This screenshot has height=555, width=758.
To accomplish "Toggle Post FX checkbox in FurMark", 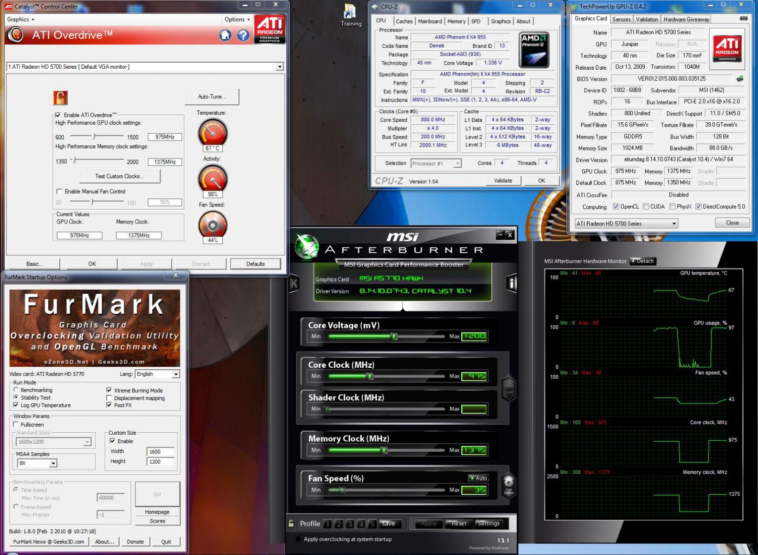I will 109,405.
